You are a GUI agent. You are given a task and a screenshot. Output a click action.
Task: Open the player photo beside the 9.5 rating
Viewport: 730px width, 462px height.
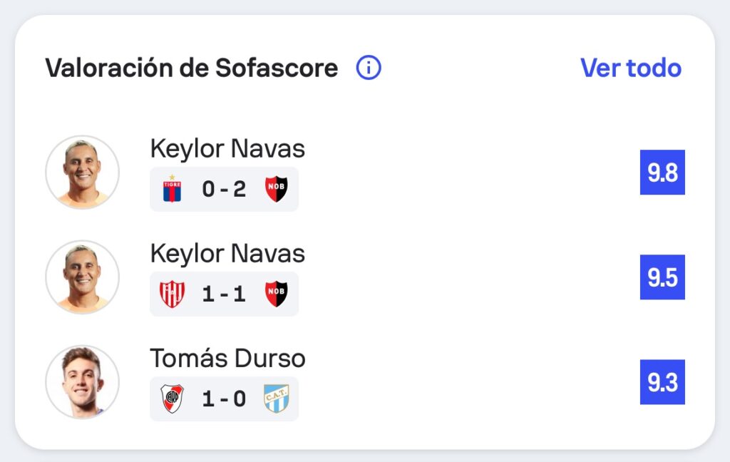coord(82,277)
